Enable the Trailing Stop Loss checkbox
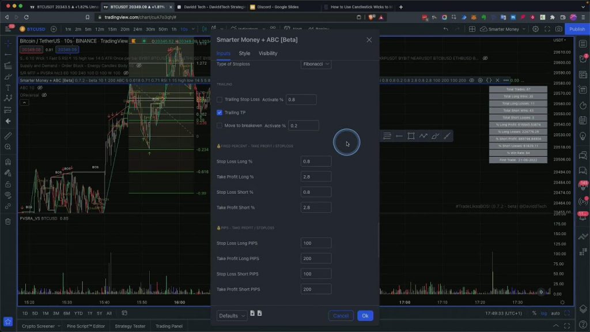590x332 pixels. tap(220, 100)
